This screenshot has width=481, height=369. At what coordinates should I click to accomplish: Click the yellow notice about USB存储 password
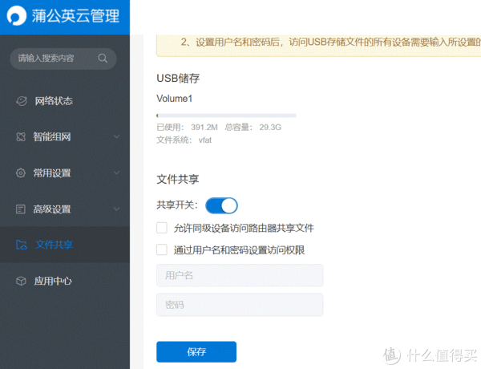319,46
